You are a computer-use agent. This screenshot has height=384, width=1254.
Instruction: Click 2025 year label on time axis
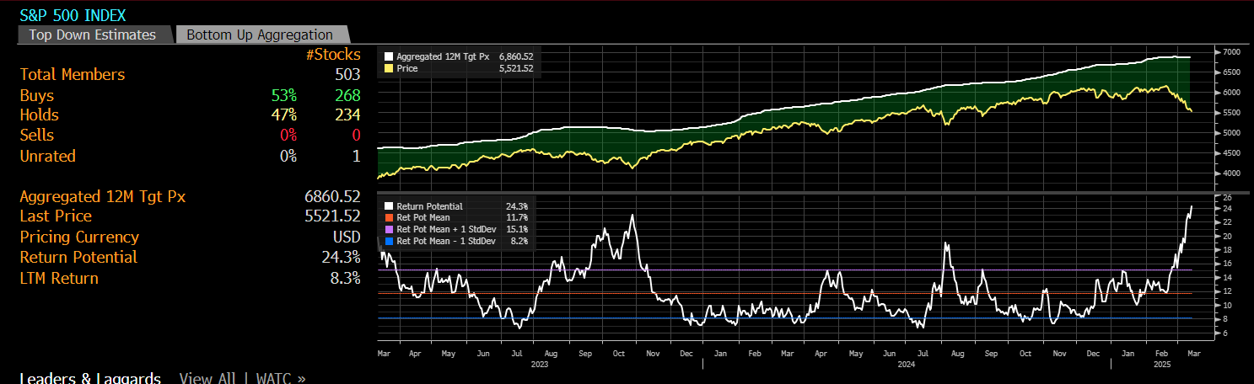pyautogui.click(x=1162, y=365)
